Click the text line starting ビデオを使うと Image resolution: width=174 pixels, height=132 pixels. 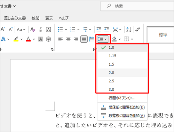[x=76, y=116]
